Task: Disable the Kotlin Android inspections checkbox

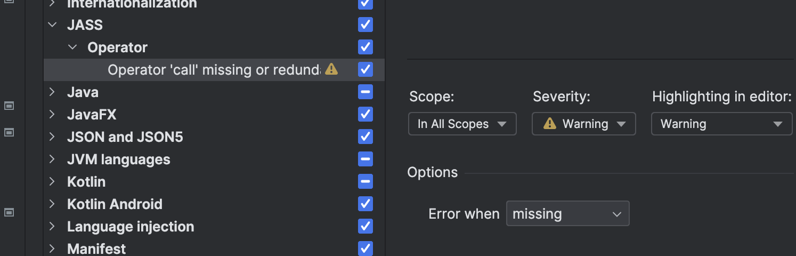Action: tap(365, 204)
